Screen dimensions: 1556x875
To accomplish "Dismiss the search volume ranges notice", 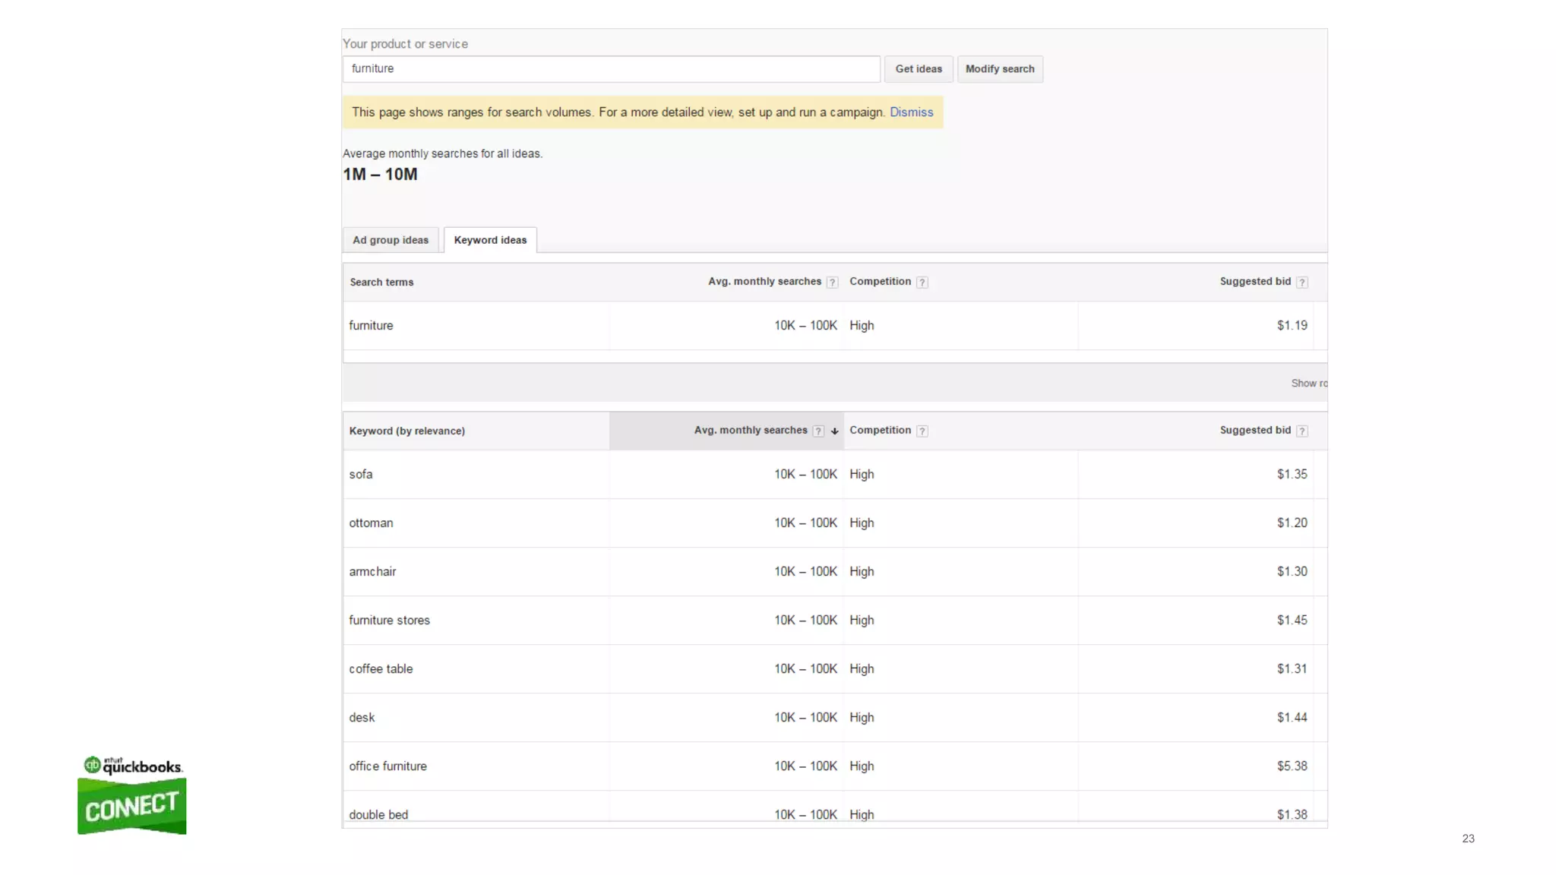I will tap(911, 112).
